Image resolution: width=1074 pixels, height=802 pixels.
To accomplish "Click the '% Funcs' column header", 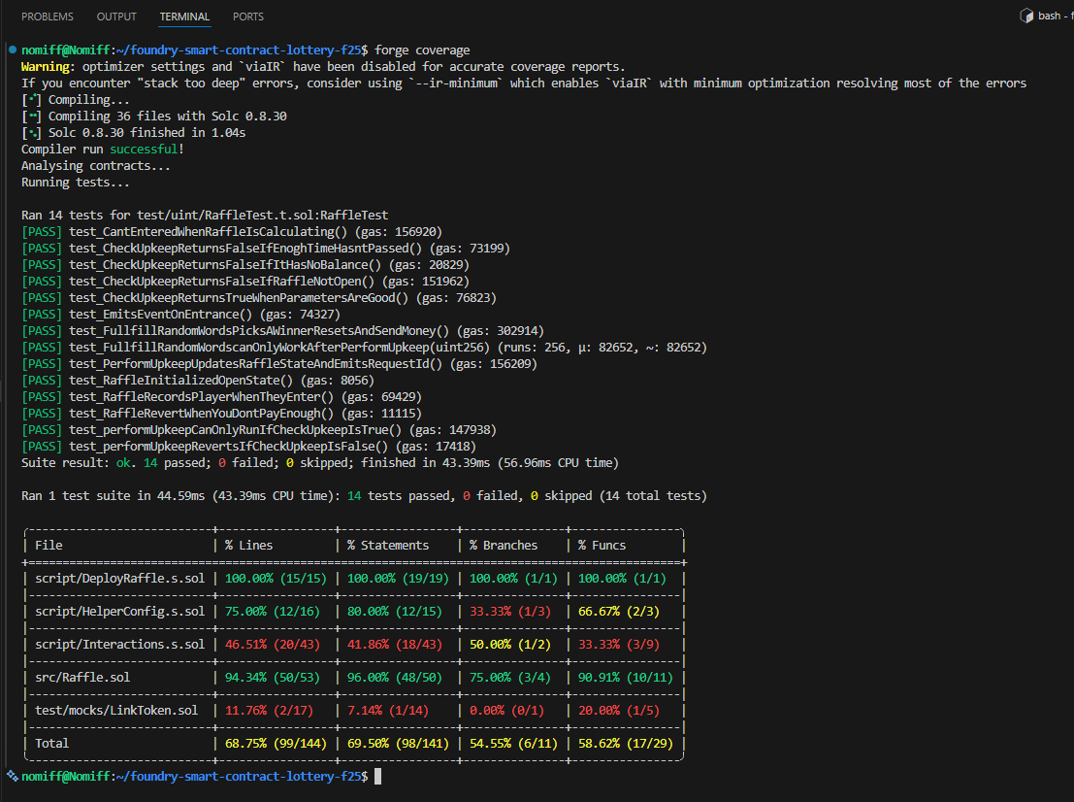I will point(602,545).
